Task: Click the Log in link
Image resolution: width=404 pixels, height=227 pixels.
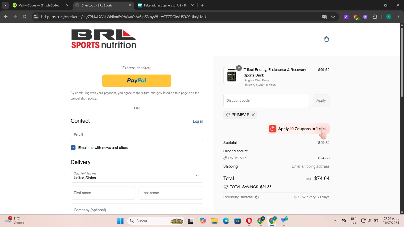Action: click(x=198, y=122)
